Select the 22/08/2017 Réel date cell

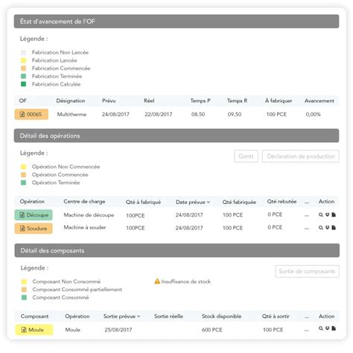159,114
